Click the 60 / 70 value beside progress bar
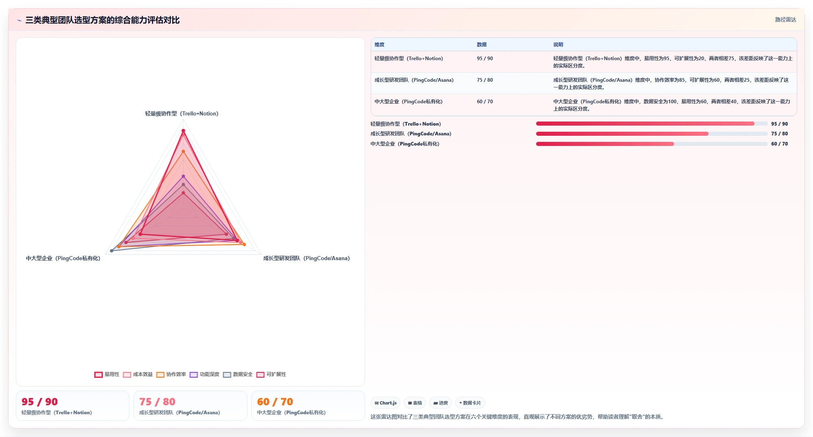813x437 pixels. point(779,144)
